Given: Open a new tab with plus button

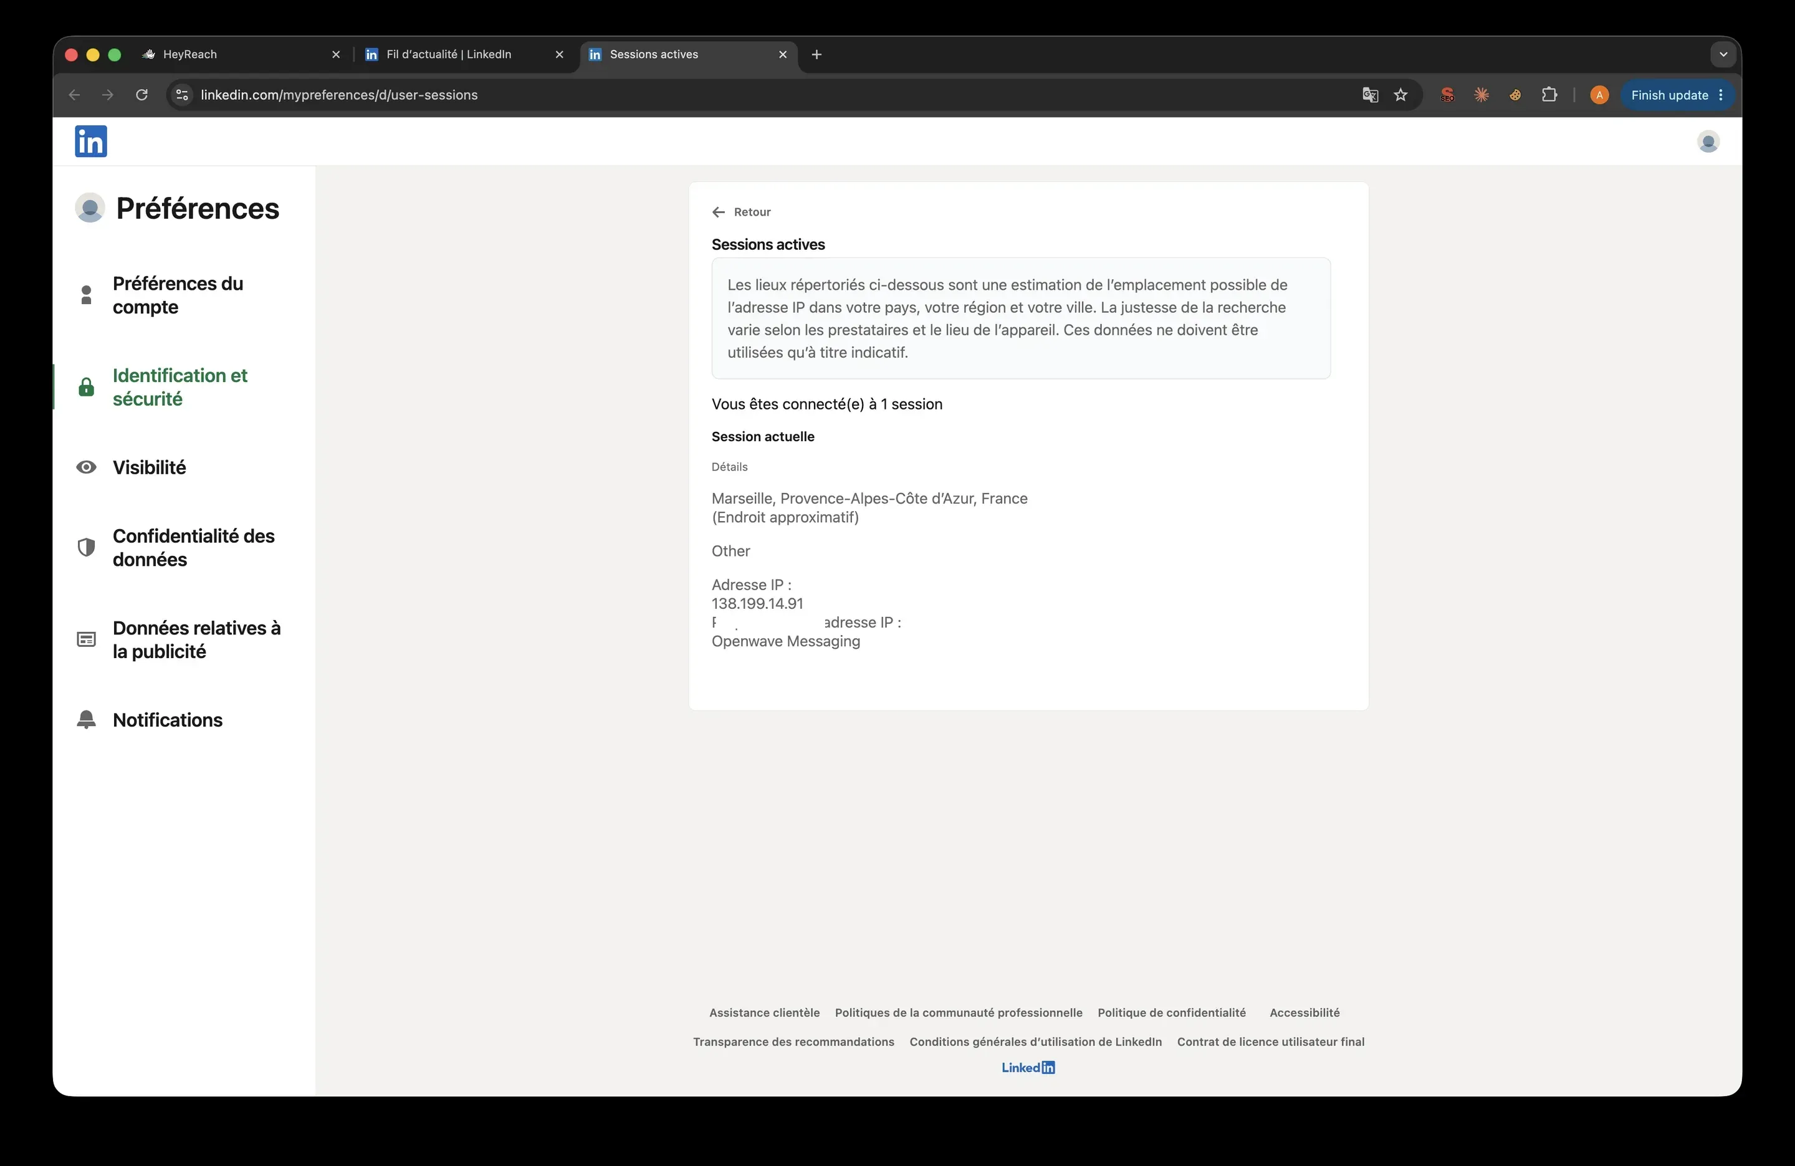Looking at the screenshot, I should [x=816, y=54].
